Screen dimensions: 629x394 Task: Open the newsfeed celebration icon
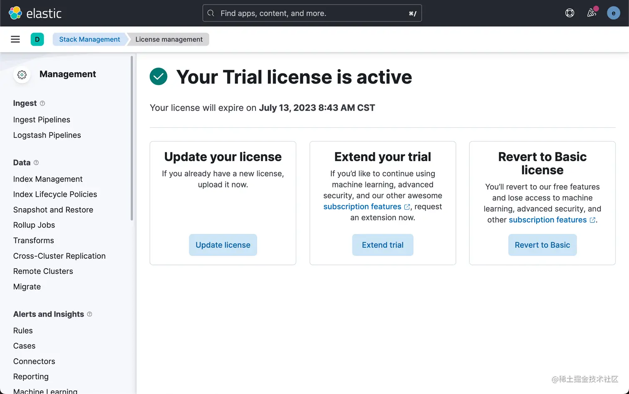592,13
